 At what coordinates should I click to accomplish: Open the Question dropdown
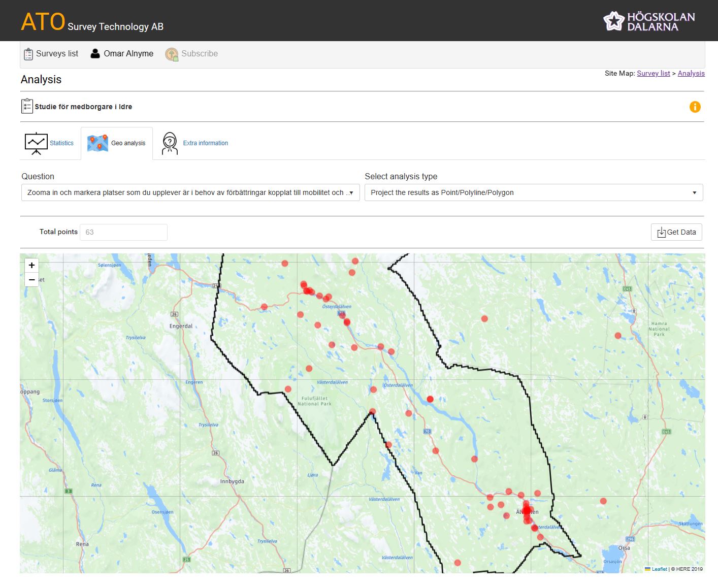(x=190, y=192)
